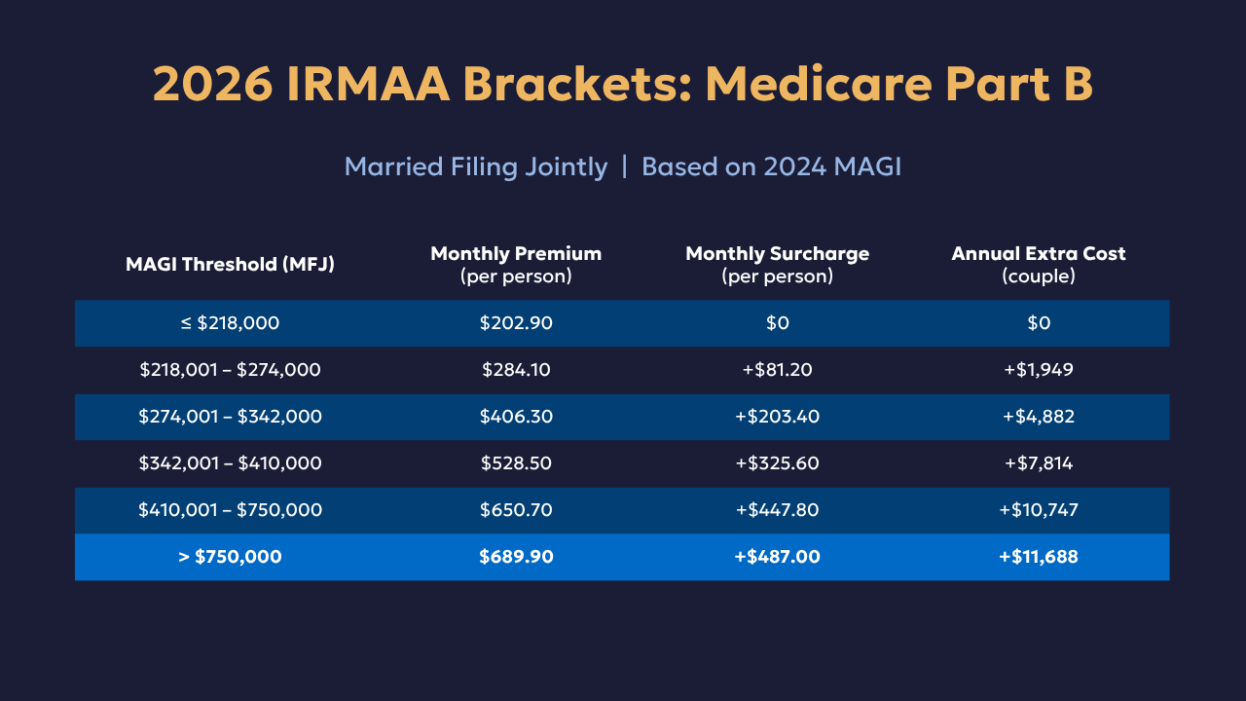Click the '2026 IRMAA Brackets: Medicare Part B' title
The height and width of the screenshot is (701, 1246).
(623, 85)
